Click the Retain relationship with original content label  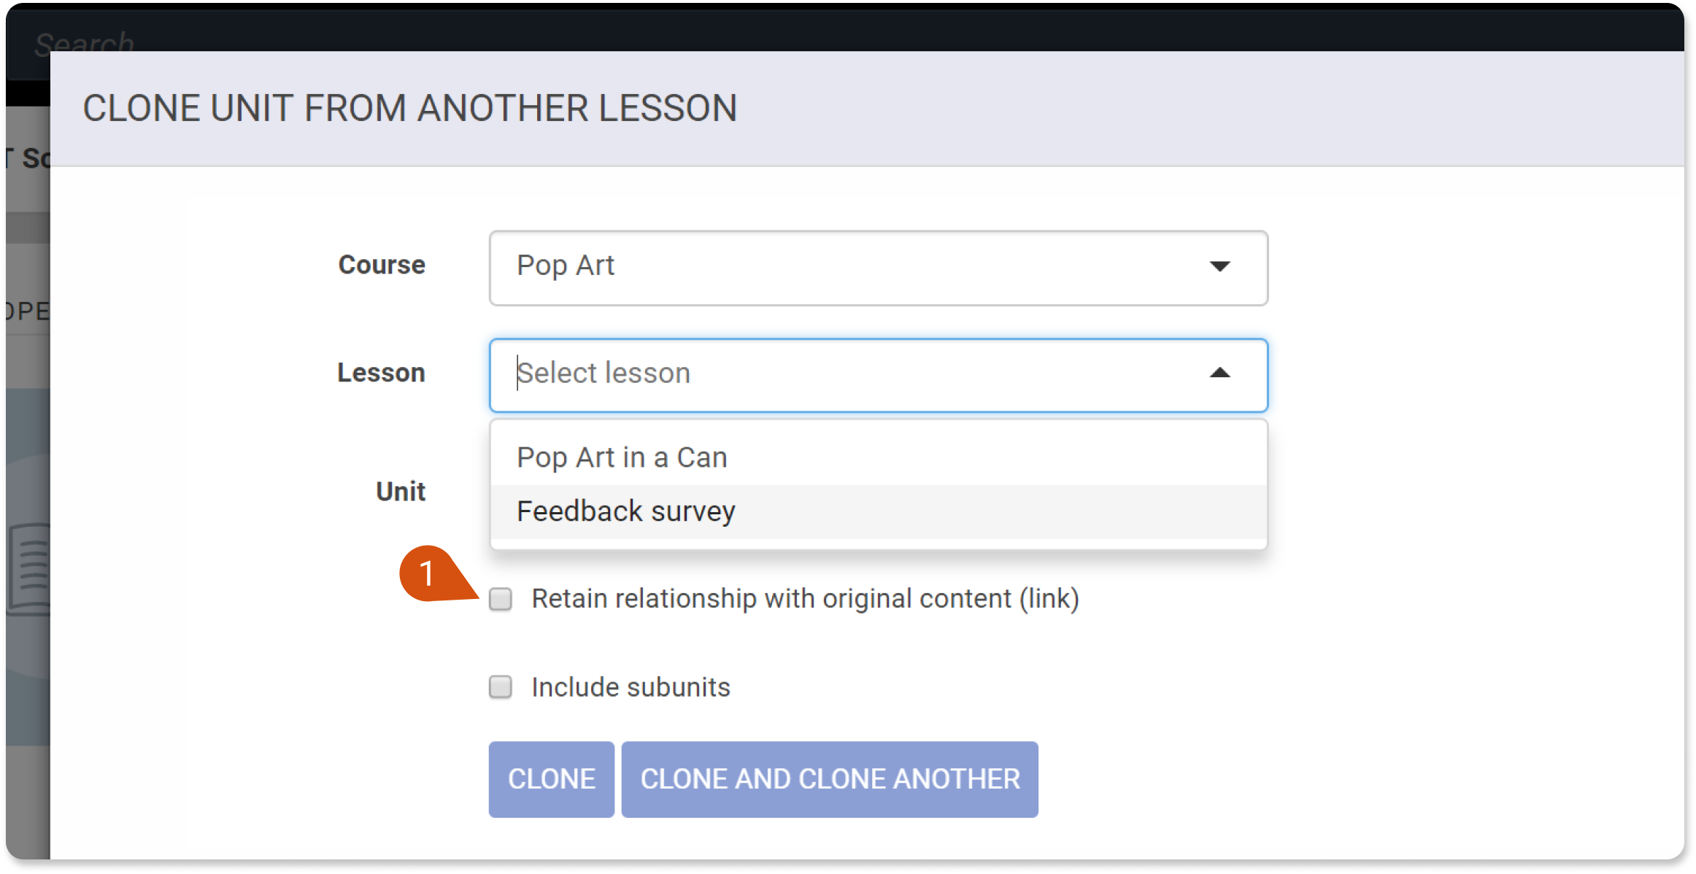[805, 599]
